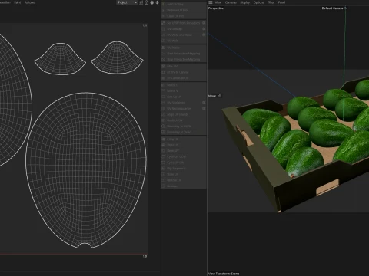
Task: Click the Copy UV command
Action: point(184,139)
